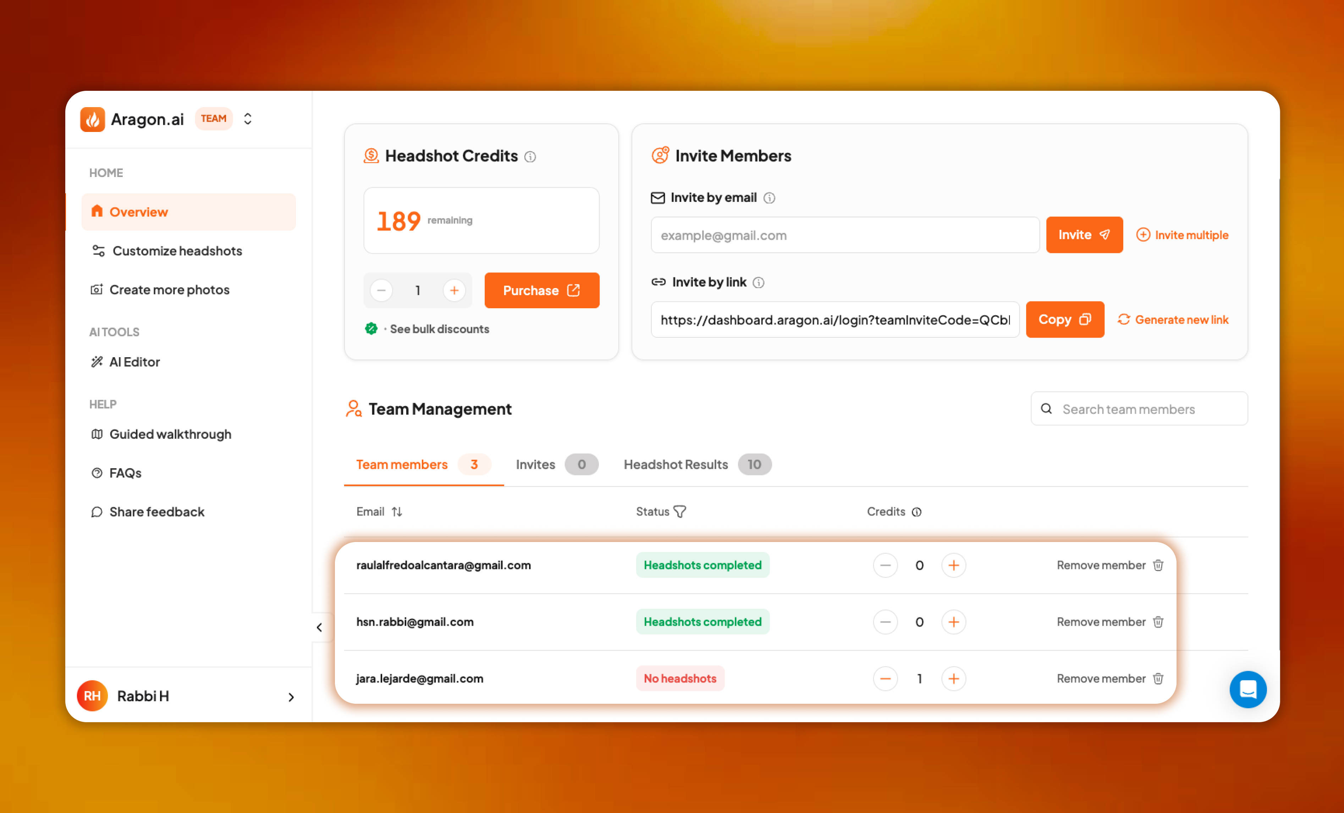The image size is (1344, 813).
Task: Increase credits for hsn.rabbi@gmail.com
Action: pos(953,622)
